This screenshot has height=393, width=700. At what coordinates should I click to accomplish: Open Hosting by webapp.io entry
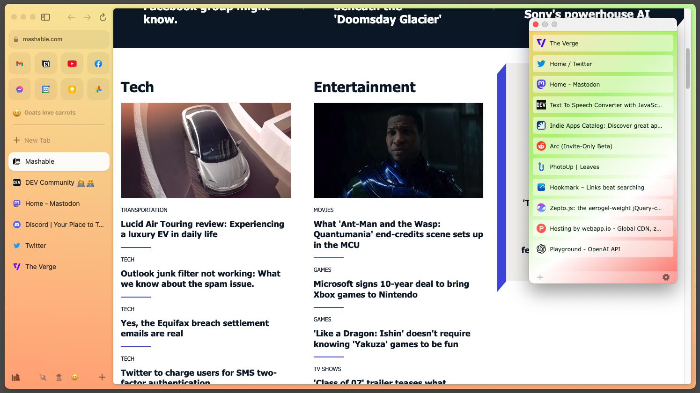[603, 229]
